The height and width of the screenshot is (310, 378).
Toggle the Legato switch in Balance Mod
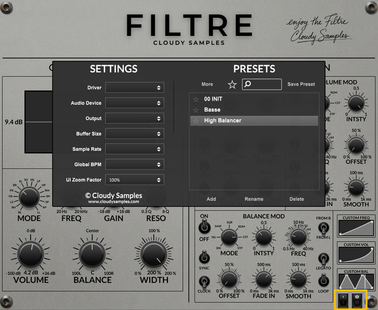pyautogui.click(x=324, y=259)
